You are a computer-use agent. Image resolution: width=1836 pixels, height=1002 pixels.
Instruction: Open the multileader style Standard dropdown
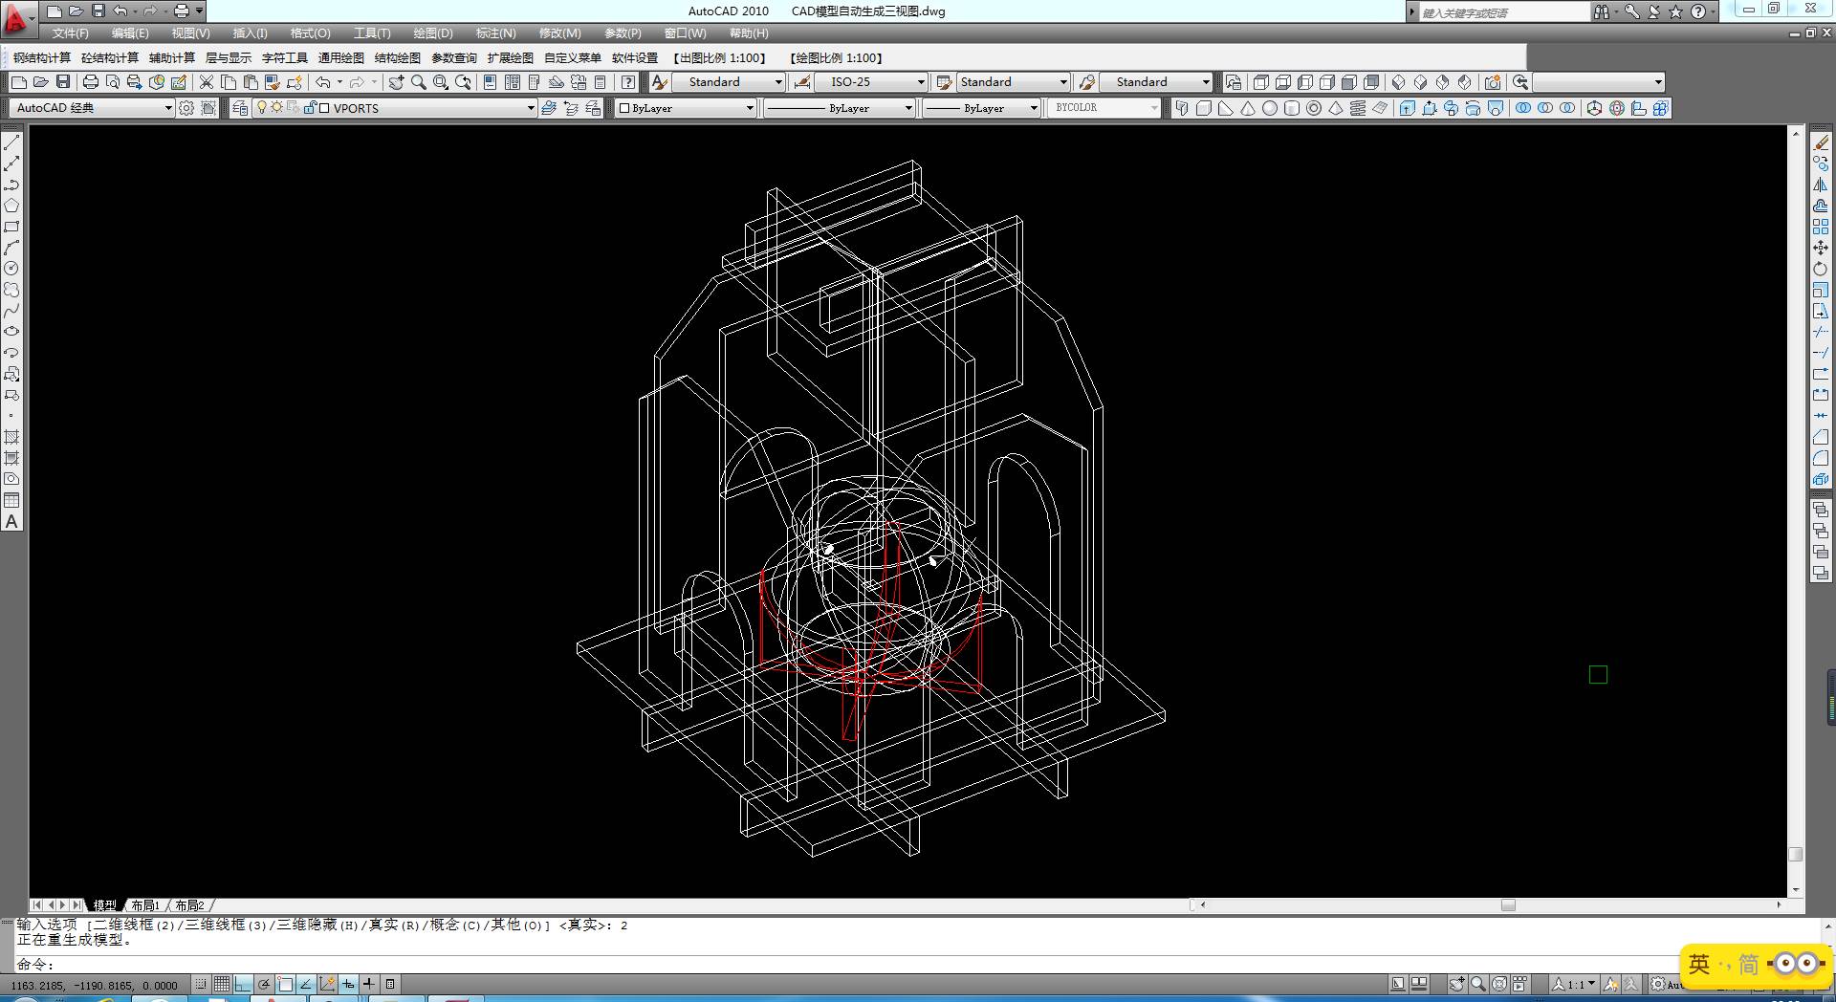[1156, 82]
